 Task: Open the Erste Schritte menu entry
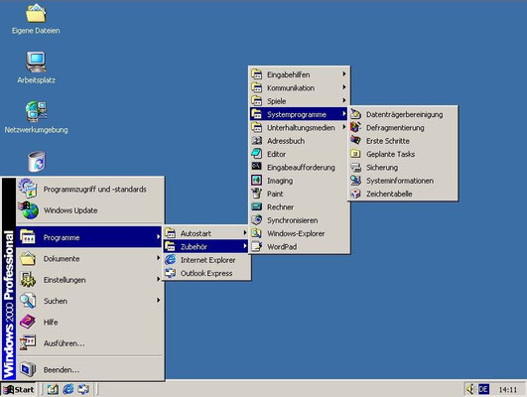click(403, 141)
